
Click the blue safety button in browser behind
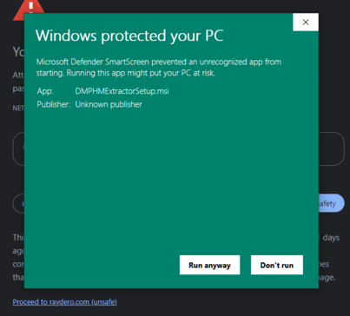[331, 203]
